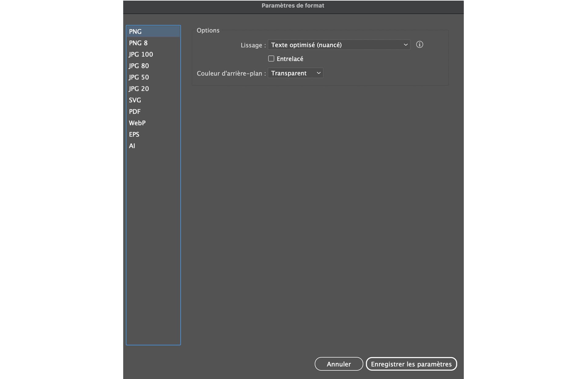Click the Transparent dropdown chevron arrow
The image size is (587, 379).
[319, 73]
